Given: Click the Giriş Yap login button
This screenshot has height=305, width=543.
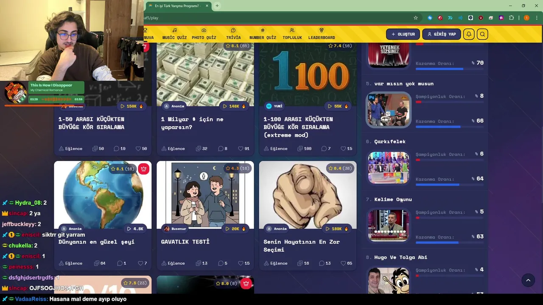Looking at the screenshot, I should [441, 34].
